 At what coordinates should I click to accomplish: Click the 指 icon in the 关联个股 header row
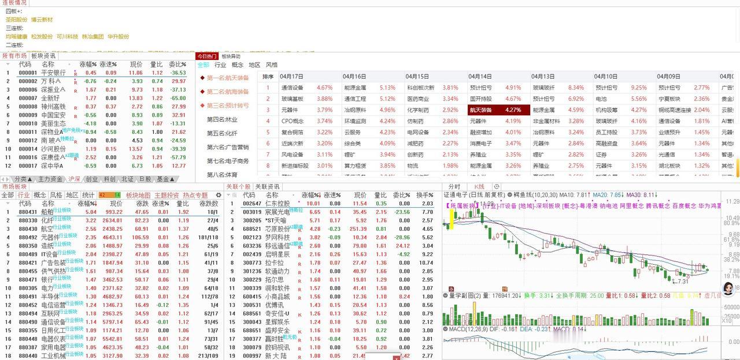[234, 195]
